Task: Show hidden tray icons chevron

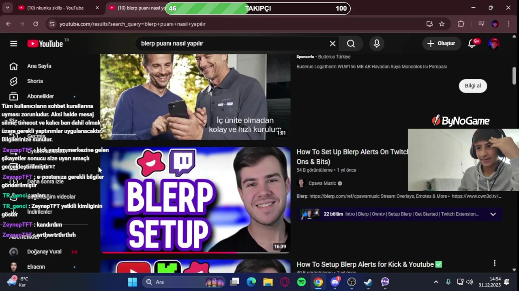Action: [x=436, y=282]
